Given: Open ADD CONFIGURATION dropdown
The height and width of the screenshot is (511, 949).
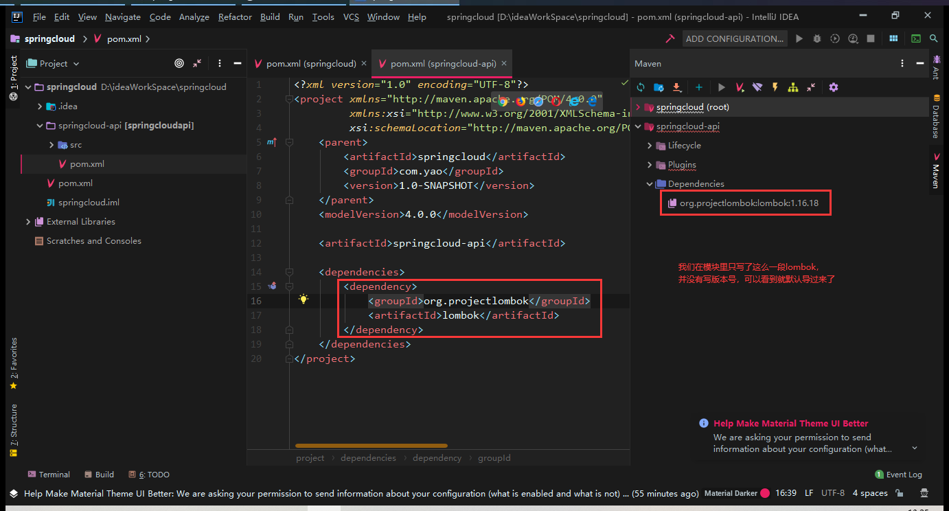Looking at the screenshot, I should coord(735,38).
